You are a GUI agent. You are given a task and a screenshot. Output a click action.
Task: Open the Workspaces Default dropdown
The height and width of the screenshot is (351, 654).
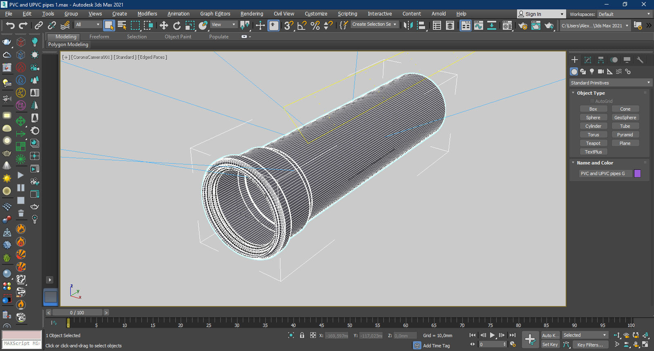pyautogui.click(x=624, y=14)
